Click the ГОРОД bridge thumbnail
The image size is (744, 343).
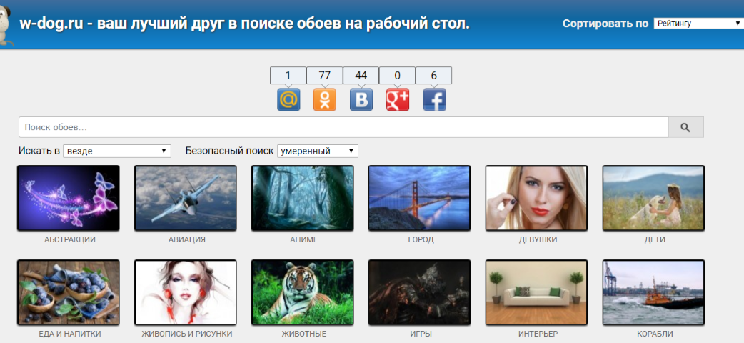coord(419,198)
